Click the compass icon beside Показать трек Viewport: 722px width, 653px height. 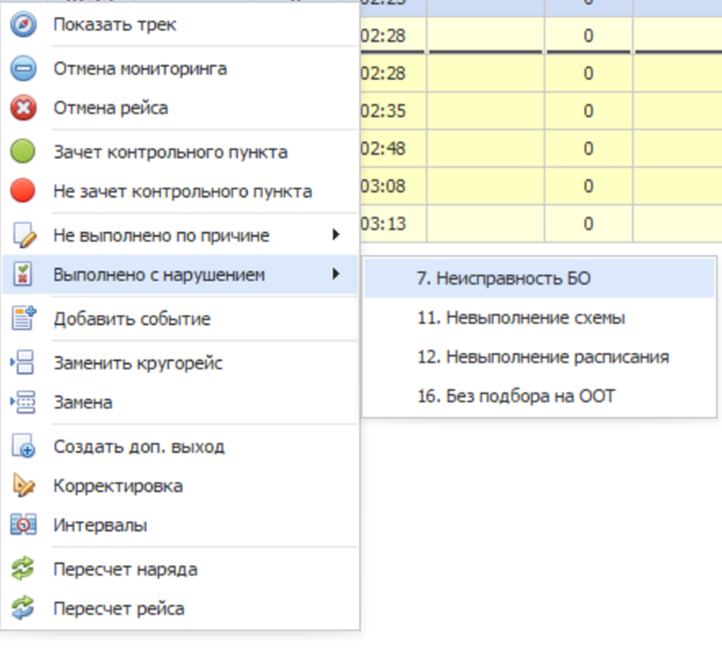23,25
